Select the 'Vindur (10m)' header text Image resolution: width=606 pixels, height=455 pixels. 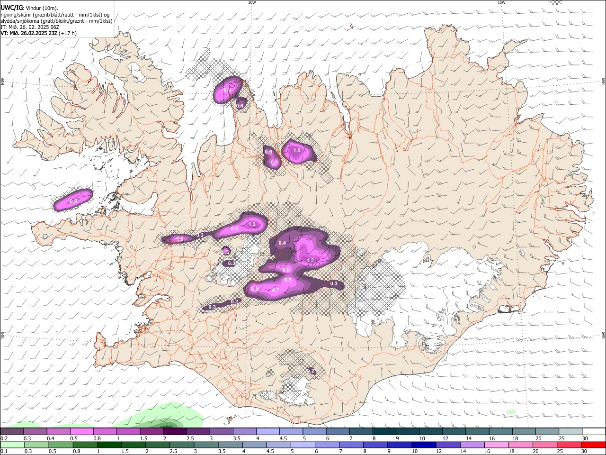tap(42, 8)
